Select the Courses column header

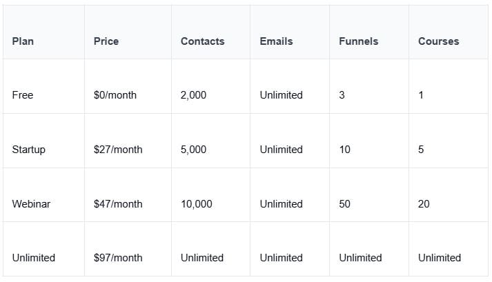(x=438, y=41)
